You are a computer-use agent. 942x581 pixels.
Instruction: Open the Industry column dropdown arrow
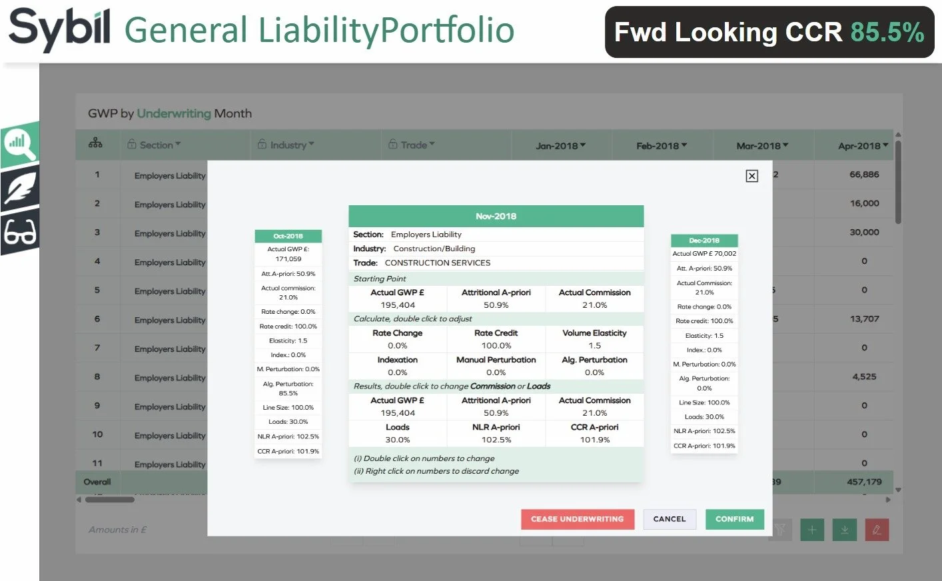[311, 145]
